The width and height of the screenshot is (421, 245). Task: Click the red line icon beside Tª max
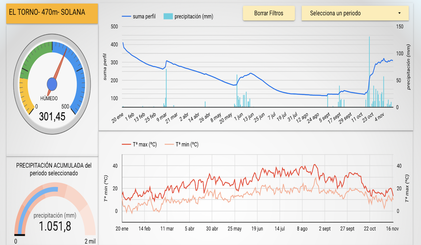[126, 144]
